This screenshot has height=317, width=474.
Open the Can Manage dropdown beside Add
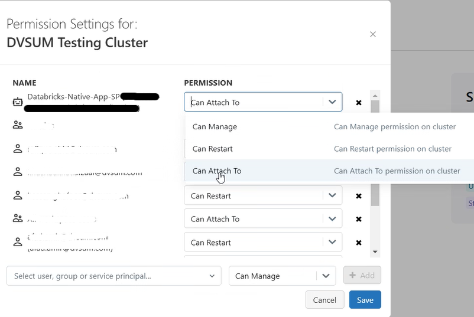[x=283, y=276]
